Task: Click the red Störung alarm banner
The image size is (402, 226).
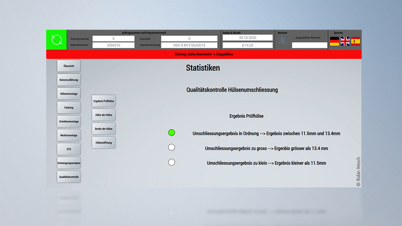Action: tap(204, 54)
